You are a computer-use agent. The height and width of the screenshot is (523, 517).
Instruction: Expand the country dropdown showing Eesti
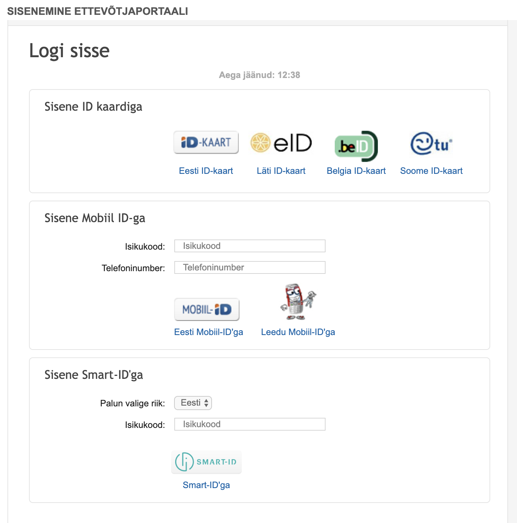[193, 403]
